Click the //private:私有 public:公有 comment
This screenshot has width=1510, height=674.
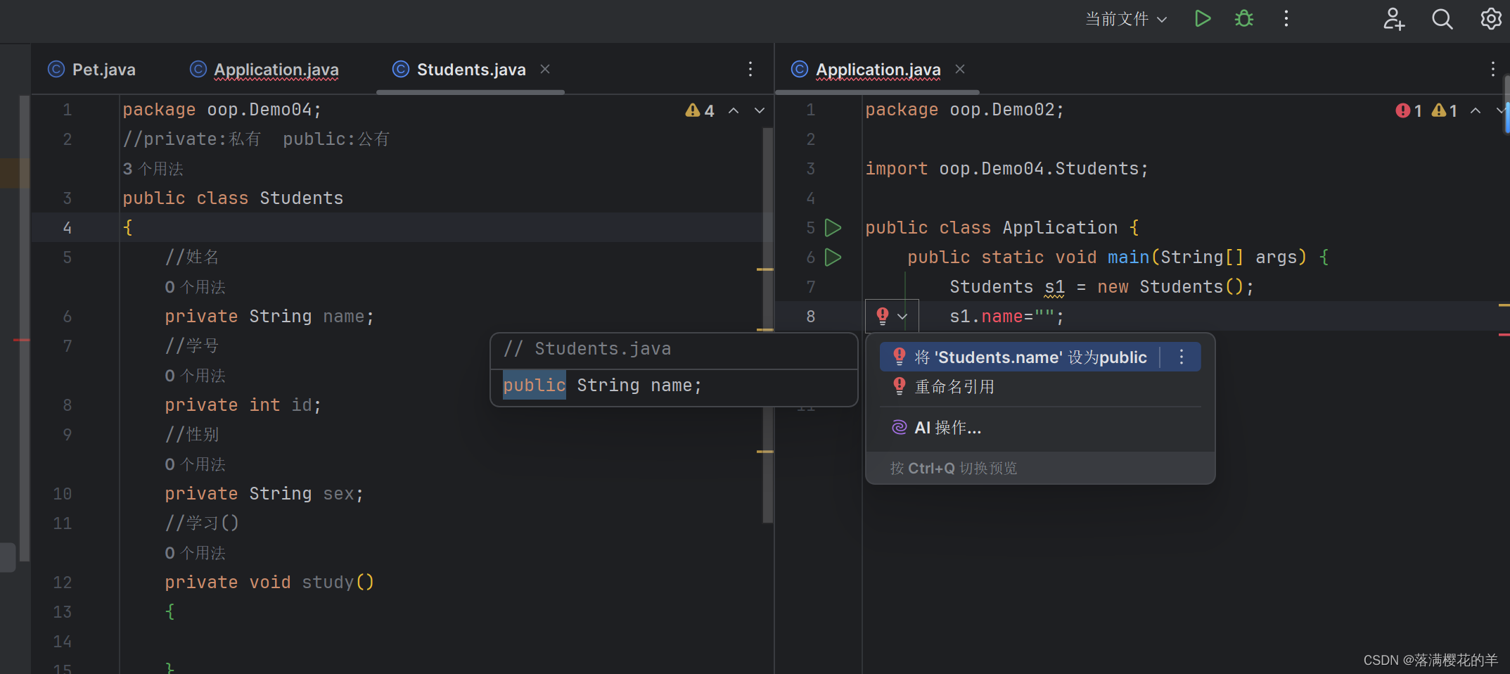pyautogui.click(x=256, y=139)
